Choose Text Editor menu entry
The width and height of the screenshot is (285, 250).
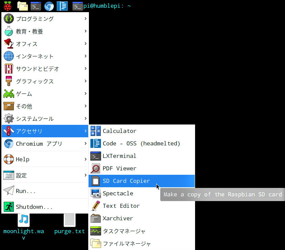click(142, 206)
